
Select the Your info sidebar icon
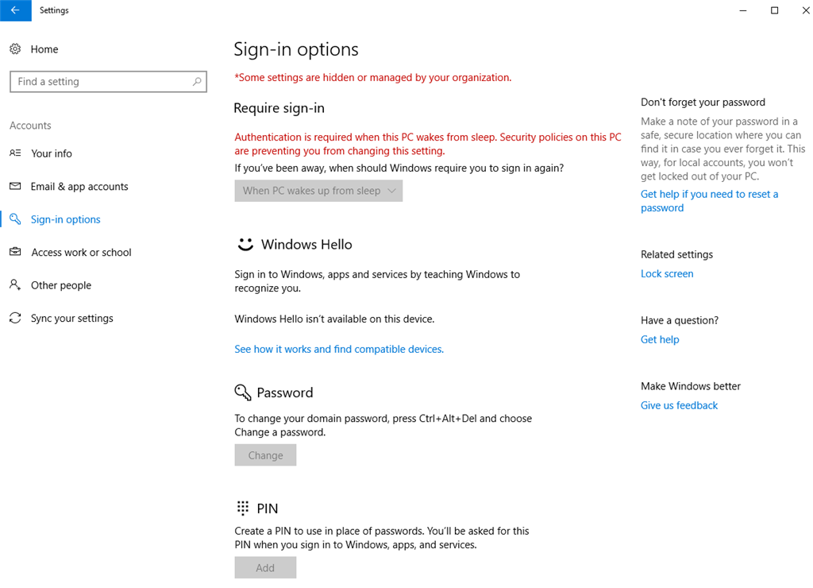point(14,153)
